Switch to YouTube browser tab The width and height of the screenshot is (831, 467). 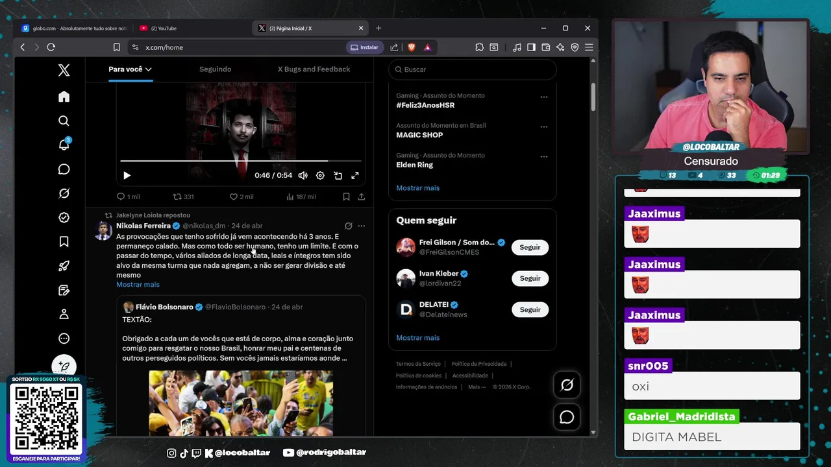[x=192, y=29]
